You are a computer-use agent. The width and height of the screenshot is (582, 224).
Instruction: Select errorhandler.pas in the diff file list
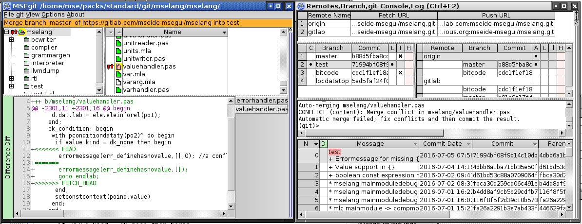pyautogui.click(x=262, y=101)
